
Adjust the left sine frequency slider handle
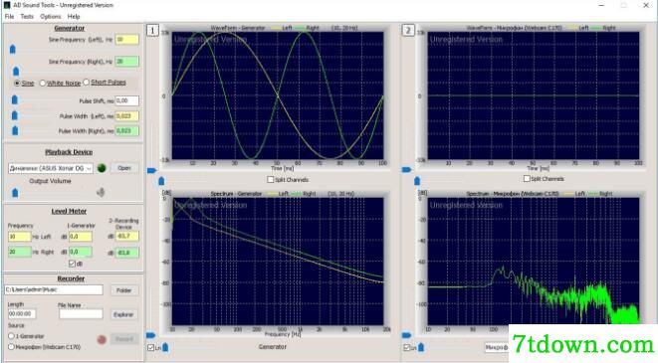click(x=13, y=49)
